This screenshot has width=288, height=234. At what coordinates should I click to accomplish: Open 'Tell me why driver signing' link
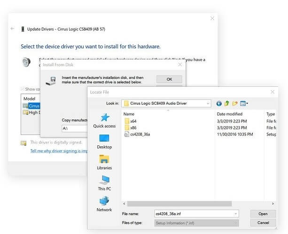click(x=59, y=151)
